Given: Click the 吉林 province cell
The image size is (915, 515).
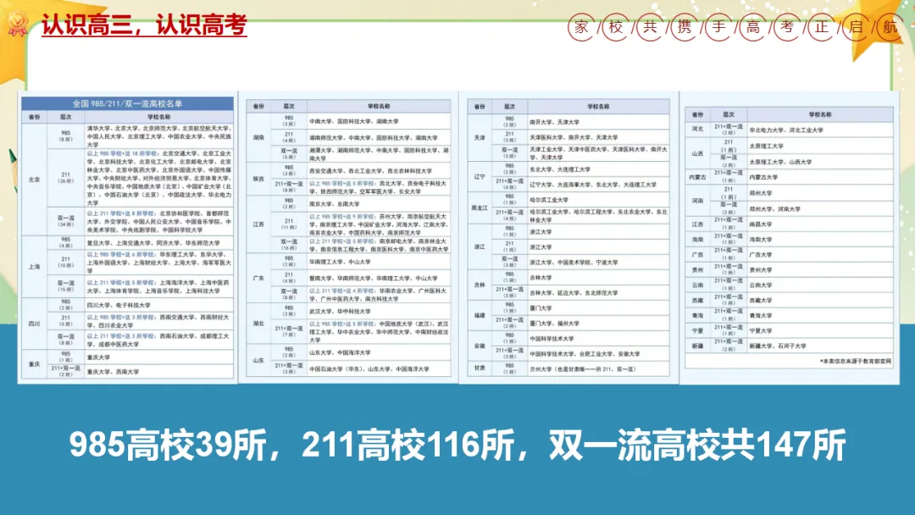Looking at the screenshot, I should pyautogui.click(x=479, y=285).
